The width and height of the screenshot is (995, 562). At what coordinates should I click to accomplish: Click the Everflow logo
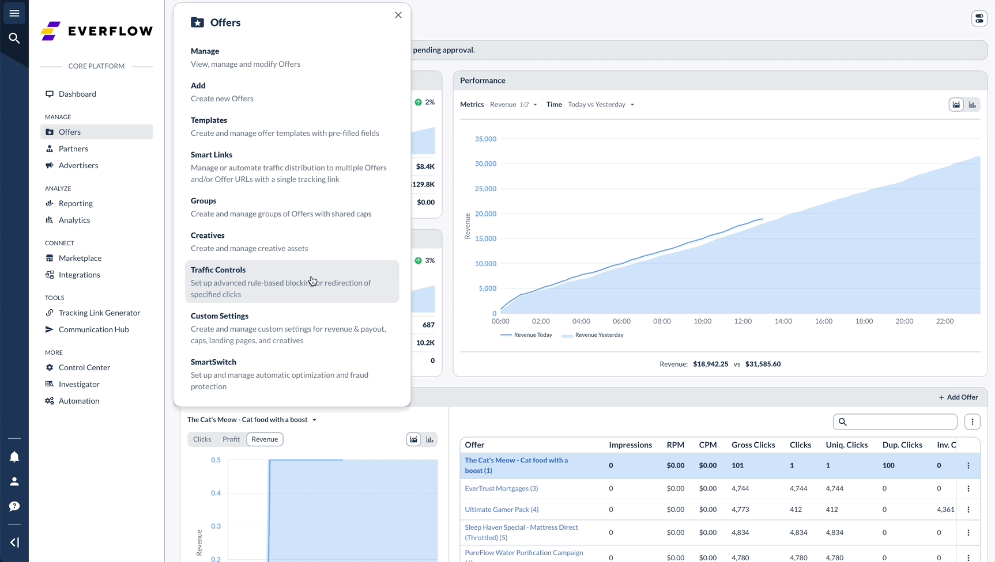click(x=97, y=31)
